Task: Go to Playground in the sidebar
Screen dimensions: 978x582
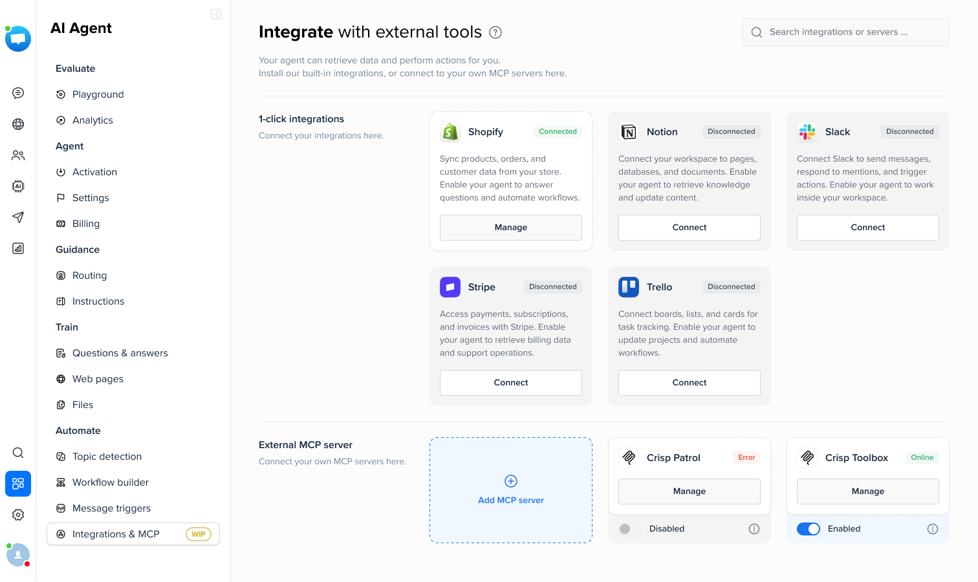Action: pos(98,94)
